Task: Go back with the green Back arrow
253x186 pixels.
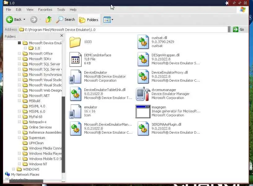Action: point(10,19)
